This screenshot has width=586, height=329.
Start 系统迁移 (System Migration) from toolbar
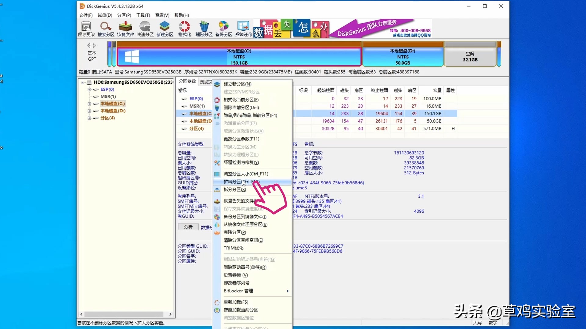click(243, 28)
